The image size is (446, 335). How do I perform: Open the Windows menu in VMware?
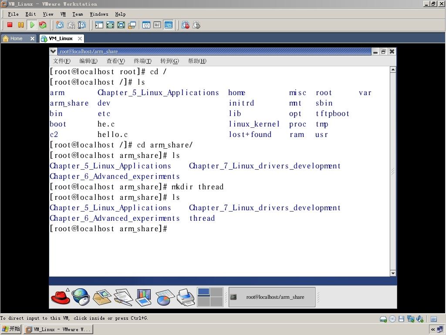99,14
